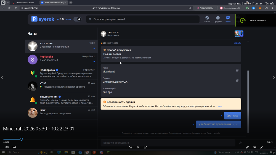Expand the system tray hidden icons chevron
The height and width of the screenshot is (155, 276).
click(x=235, y=152)
